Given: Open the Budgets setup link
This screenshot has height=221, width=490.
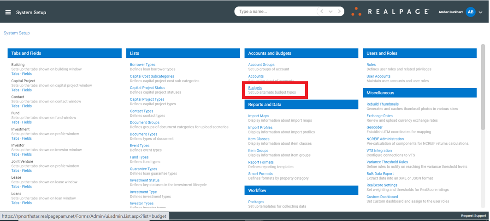Looking at the screenshot, I should tap(255, 88).
